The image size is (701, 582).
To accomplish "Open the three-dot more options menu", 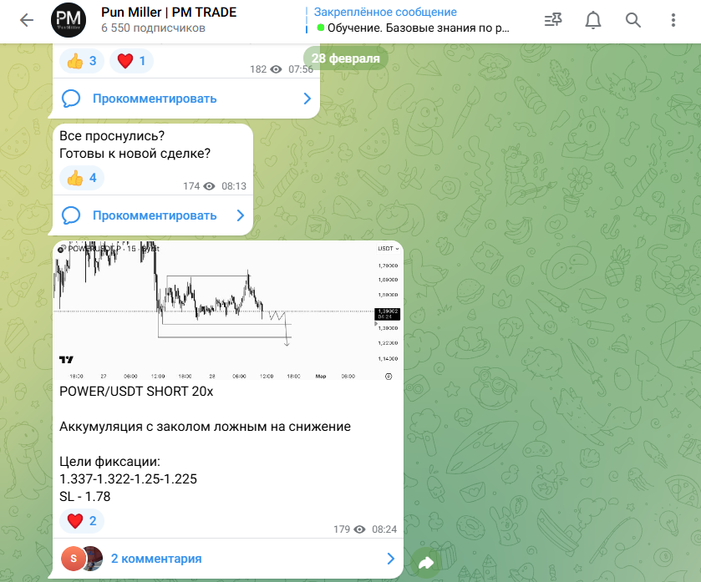I will 673,20.
